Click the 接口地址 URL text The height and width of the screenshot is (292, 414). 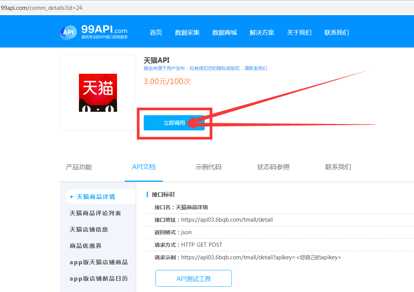coord(227,220)
